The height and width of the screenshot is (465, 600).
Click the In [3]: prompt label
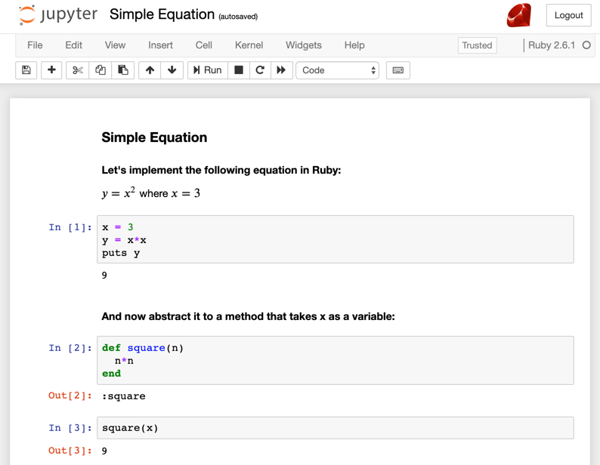click(x=70, y=428)
